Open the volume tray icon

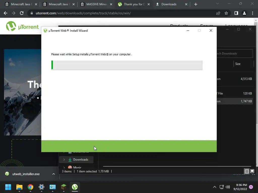(x=228, y=187)
